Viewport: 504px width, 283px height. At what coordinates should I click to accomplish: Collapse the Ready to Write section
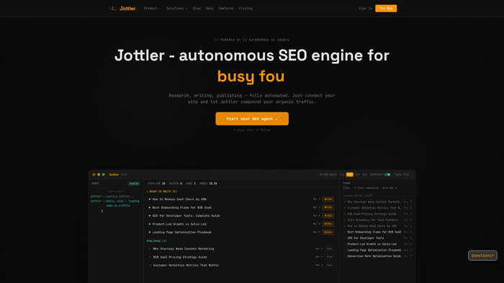point(162,192)
